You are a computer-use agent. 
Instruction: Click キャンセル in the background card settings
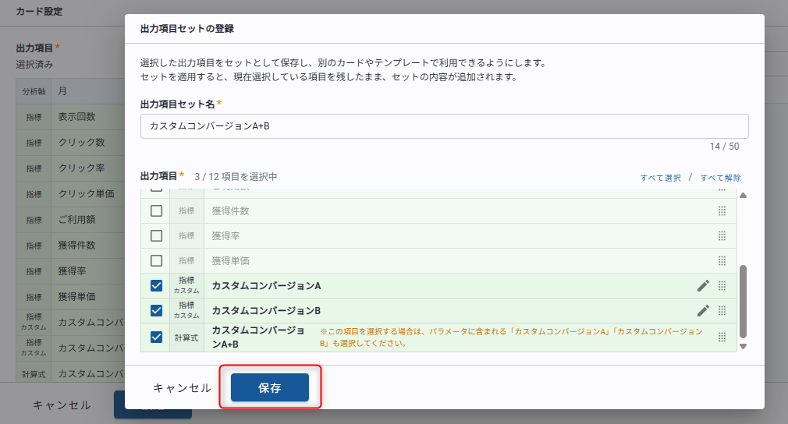(62, 405)
